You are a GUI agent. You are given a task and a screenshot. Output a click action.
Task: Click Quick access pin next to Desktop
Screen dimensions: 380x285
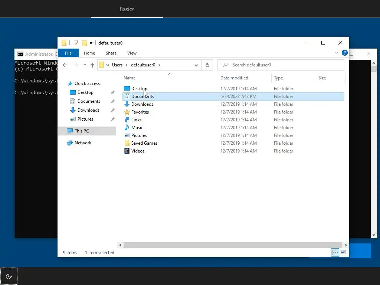113,92
